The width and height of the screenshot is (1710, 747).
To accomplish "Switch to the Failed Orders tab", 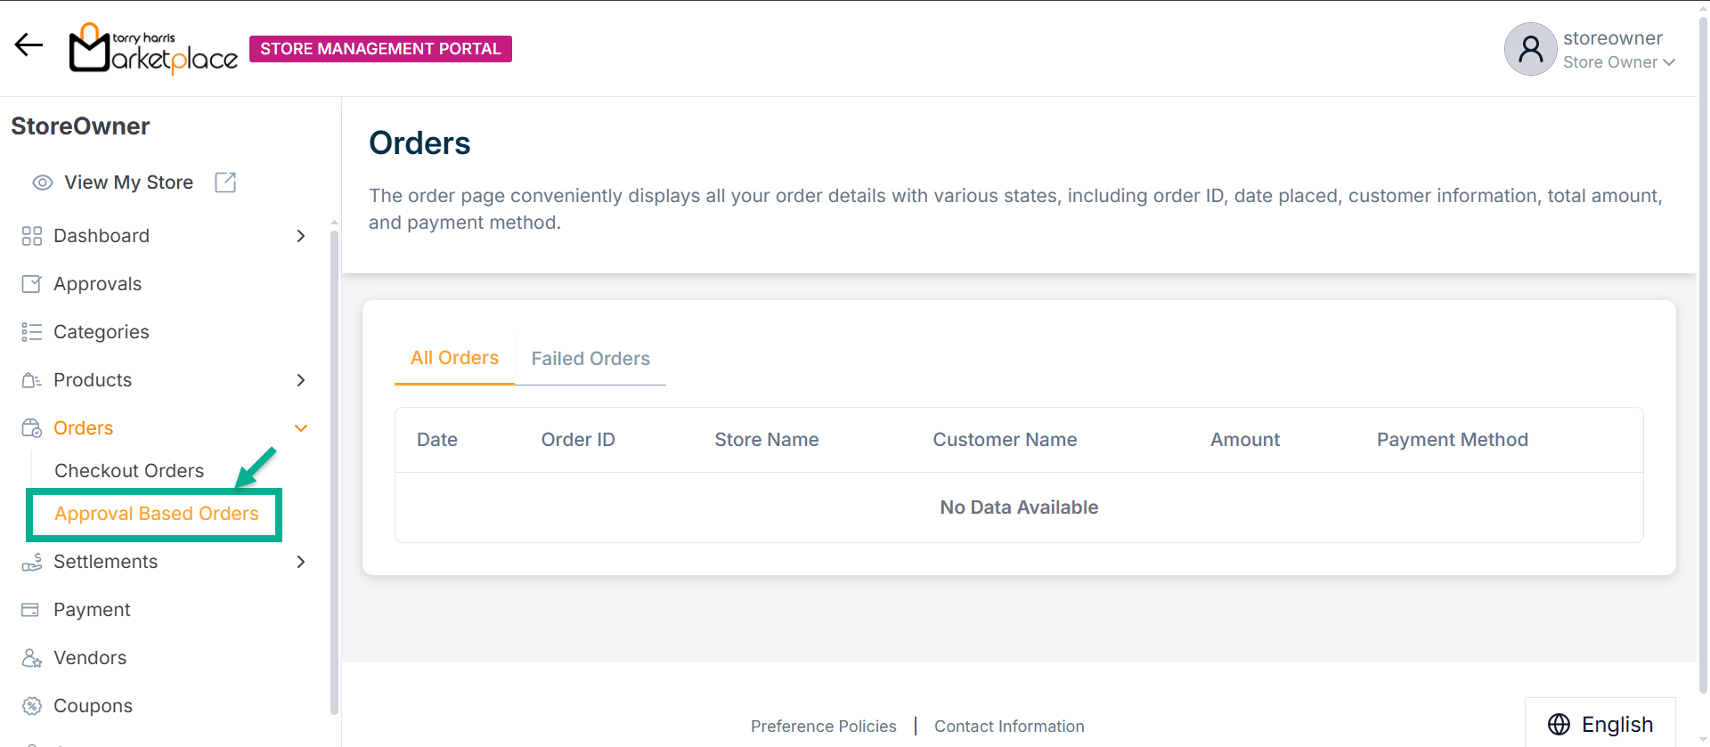I will 590,359.
